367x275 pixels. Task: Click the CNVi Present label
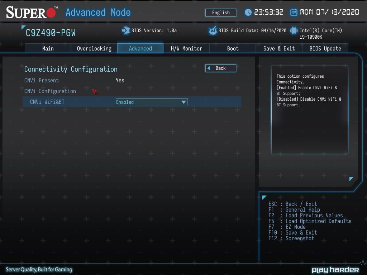(42, 81)
